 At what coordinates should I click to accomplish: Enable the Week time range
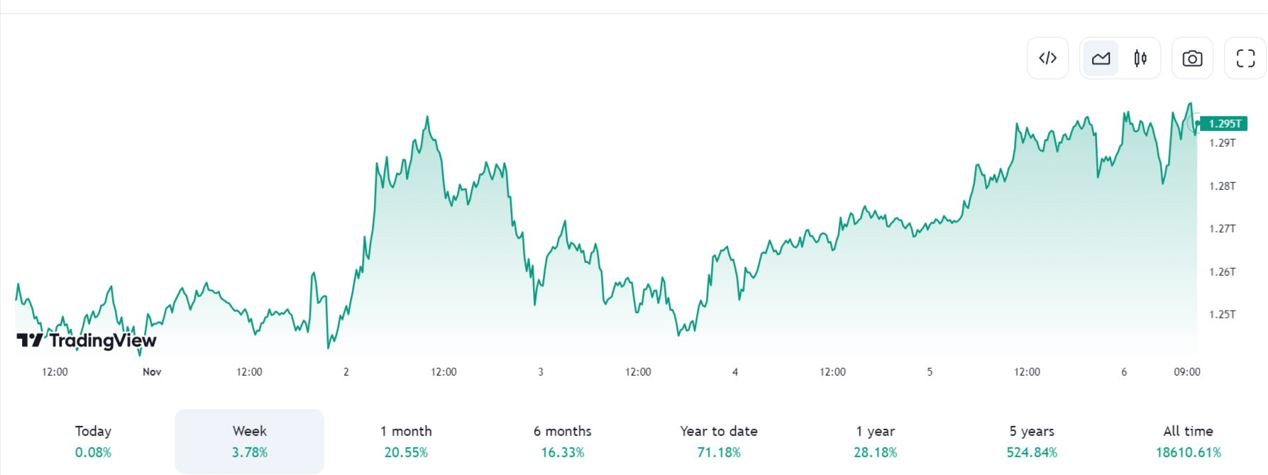[250, 440]
